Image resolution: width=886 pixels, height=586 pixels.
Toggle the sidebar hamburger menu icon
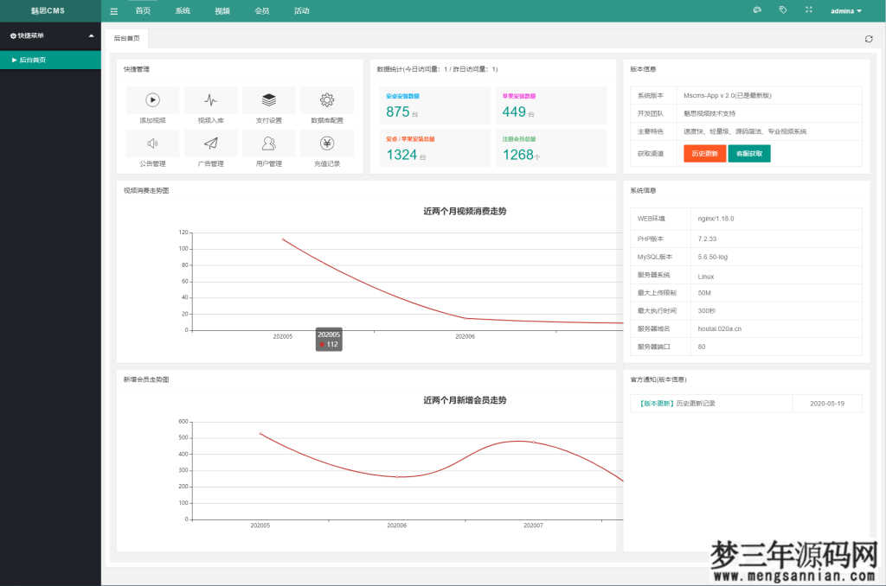click(x=112, y=10)
